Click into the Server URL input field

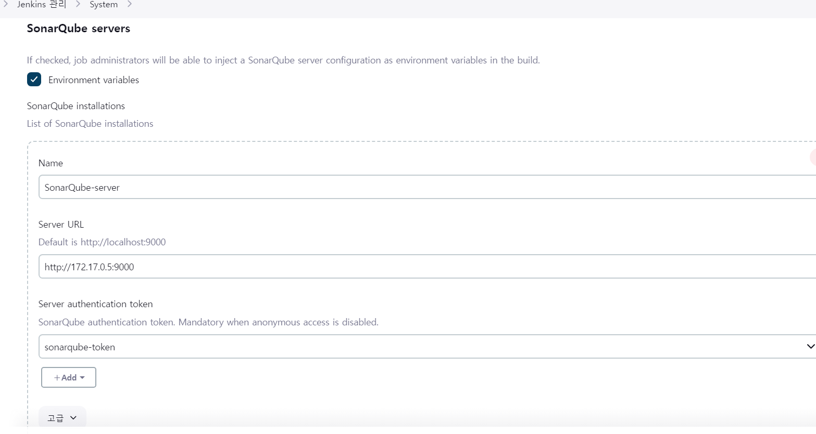click(x=427, y=267)
